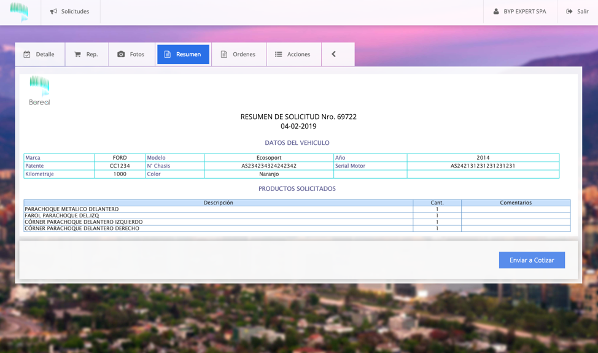This screenshot has width=598, height=353.
Task: Go to the Fotos tab
Action: click(131, 55)
